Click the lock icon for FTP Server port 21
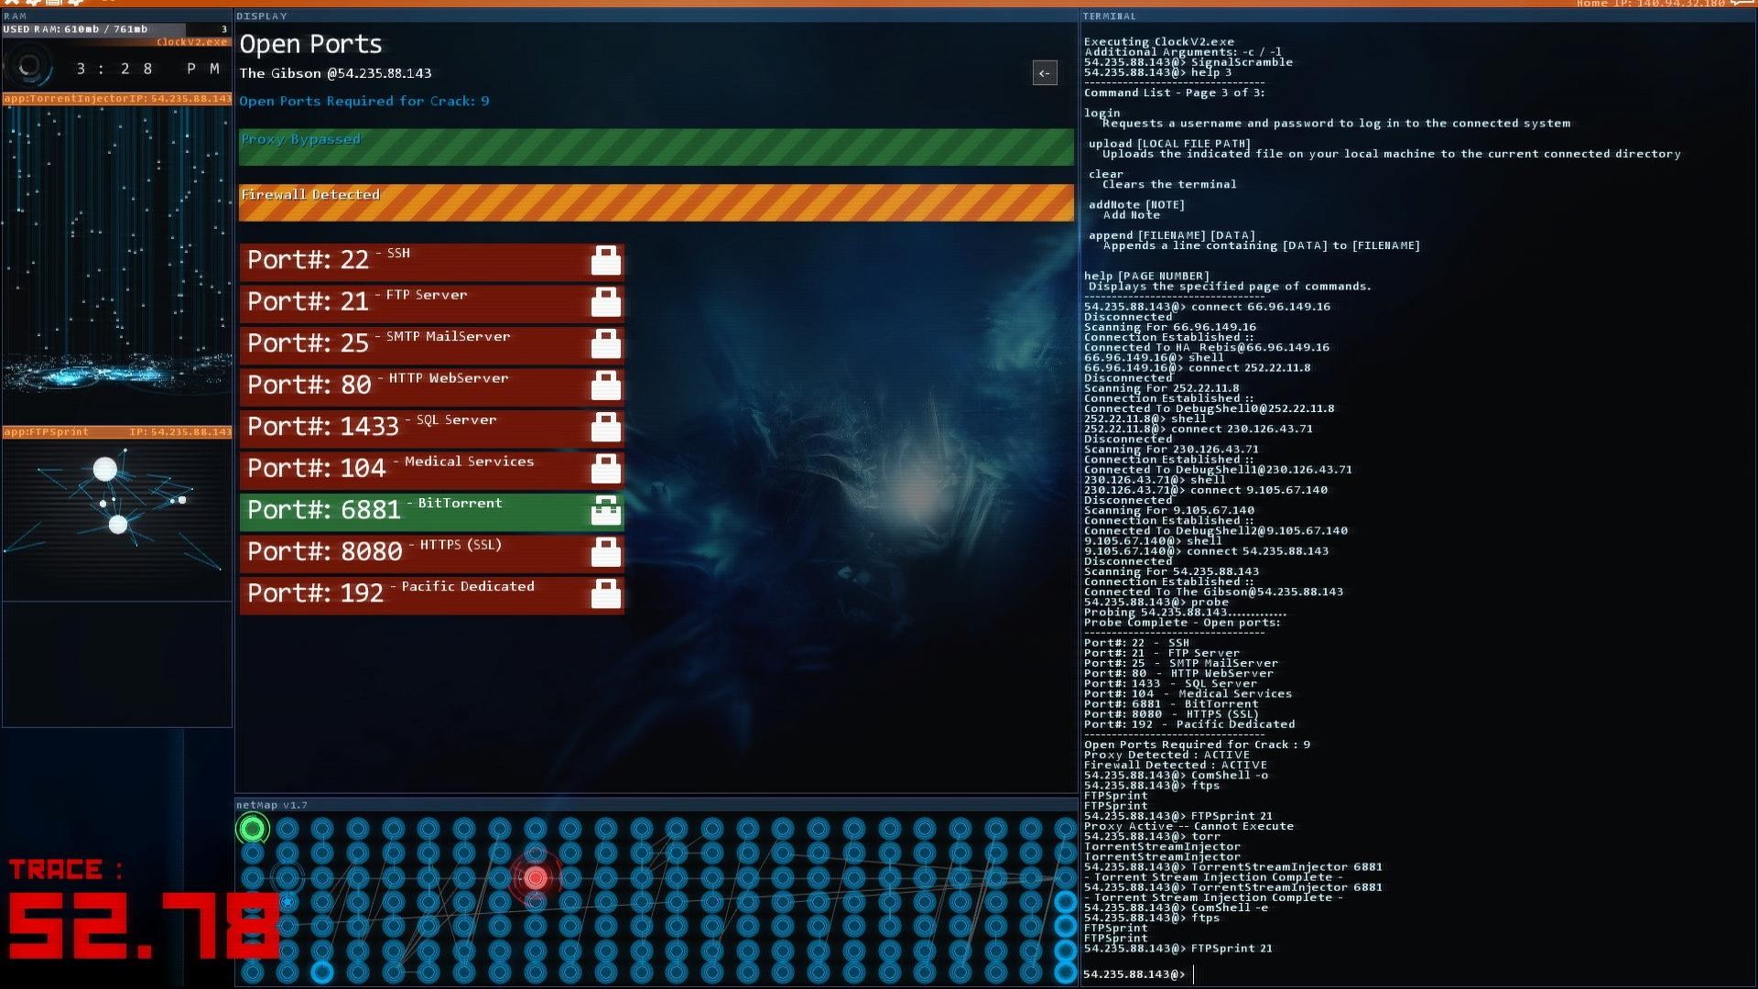The image size is (1758, 989). point(605,302)
